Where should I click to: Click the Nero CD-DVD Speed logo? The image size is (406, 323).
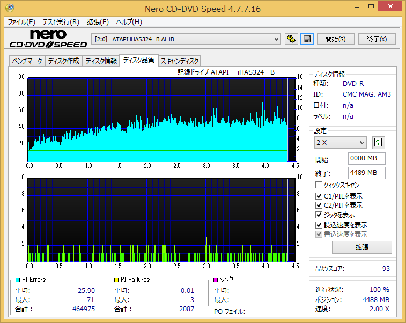tap(48, 39)
